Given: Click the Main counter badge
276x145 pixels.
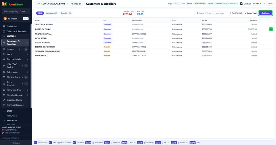Looking at the screenshot, I should pyautogui.click(x=200, y=3).
